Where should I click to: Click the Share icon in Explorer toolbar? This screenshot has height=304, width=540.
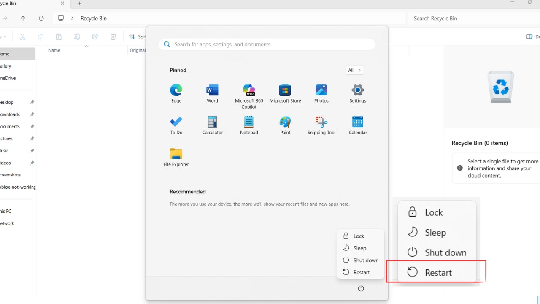95,37
